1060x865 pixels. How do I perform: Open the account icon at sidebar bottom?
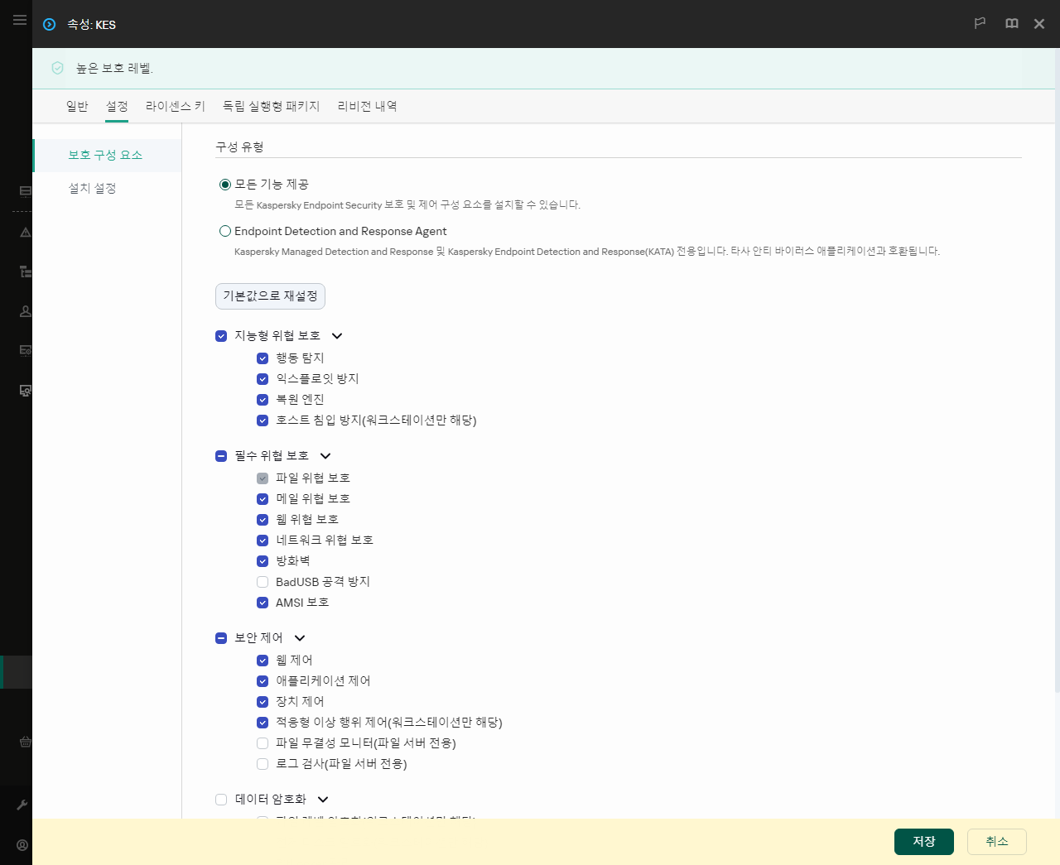(24, 844)
